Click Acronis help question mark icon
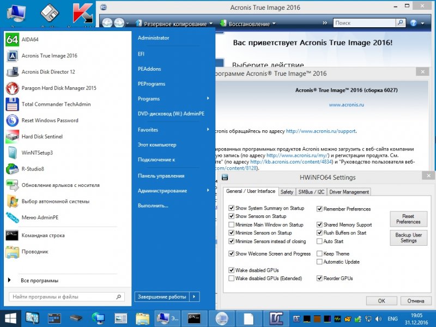The image size is (436, 327). coord(414,23)
